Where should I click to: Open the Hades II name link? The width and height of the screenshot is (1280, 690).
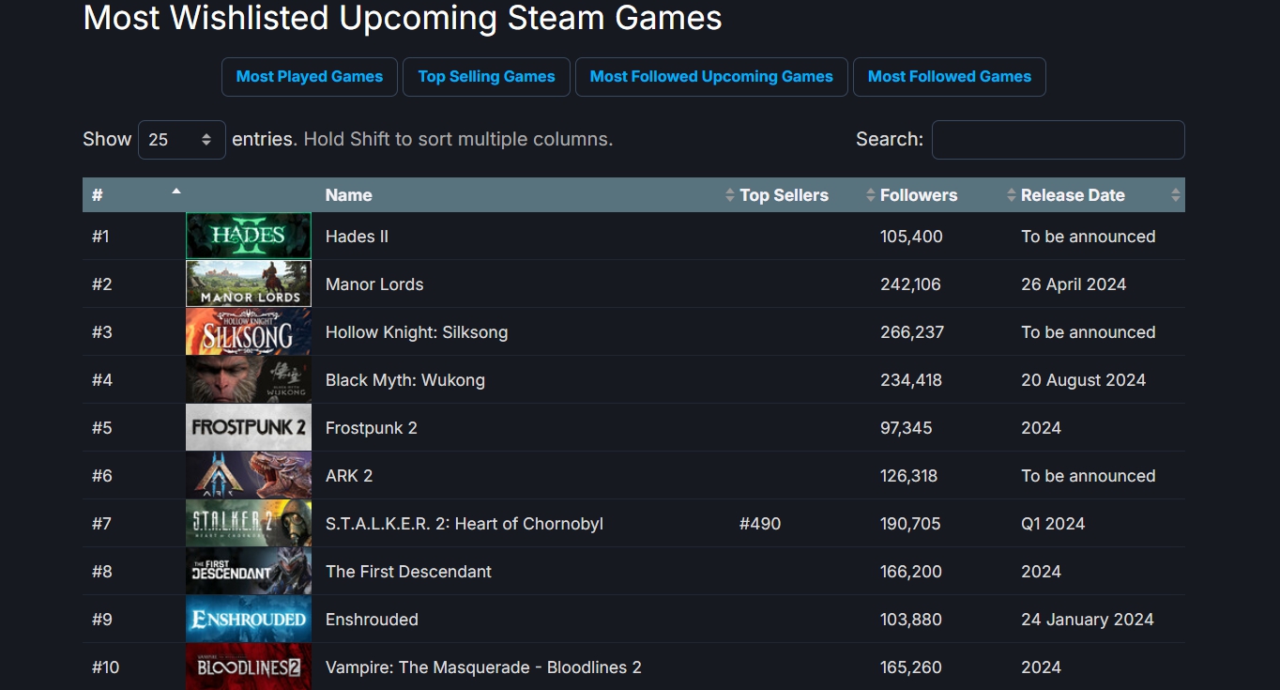[x=357, y=237]
